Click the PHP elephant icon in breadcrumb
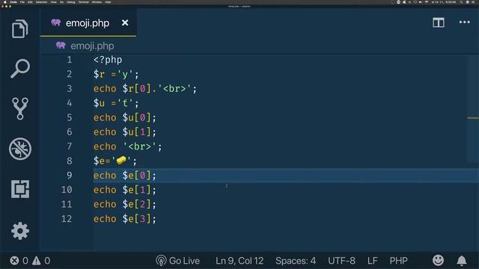 61,46
